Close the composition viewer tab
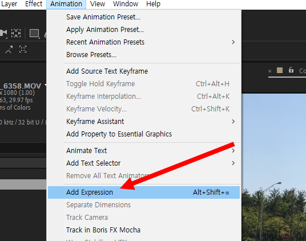 [269, 71]
